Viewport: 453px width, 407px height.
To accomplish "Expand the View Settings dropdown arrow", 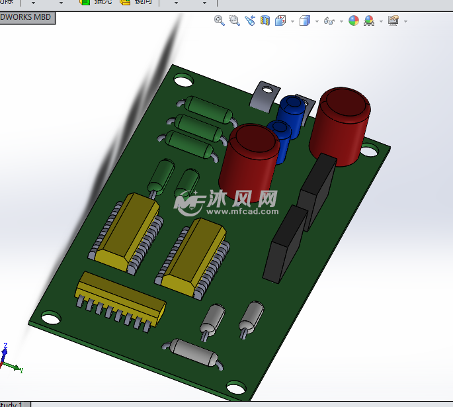I will coord(405,21).
